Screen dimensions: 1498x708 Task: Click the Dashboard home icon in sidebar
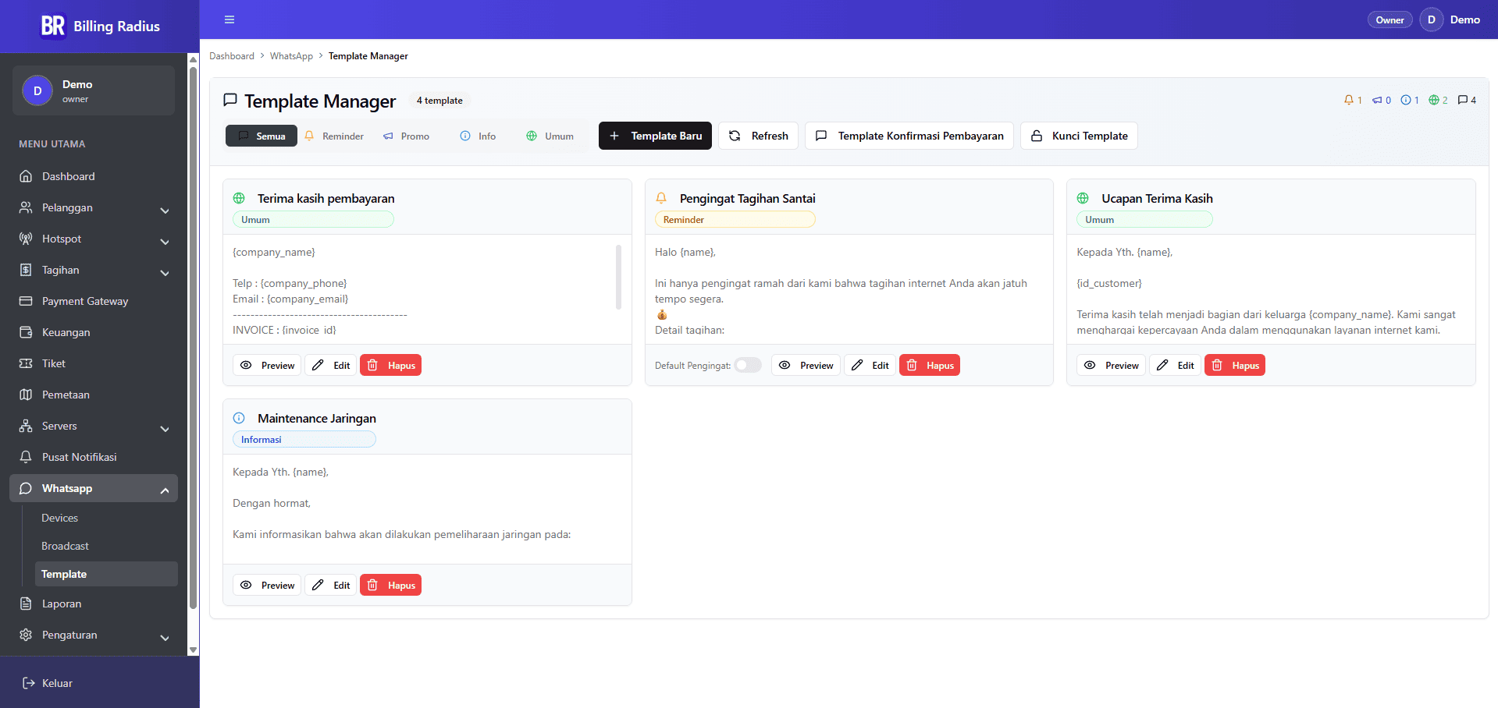coord(26,176)
